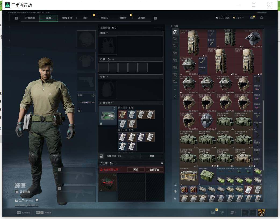The height and width of the screenshot is (219, 280).
Task: Open the settings gear in top bar
Action: click(262, 18)
